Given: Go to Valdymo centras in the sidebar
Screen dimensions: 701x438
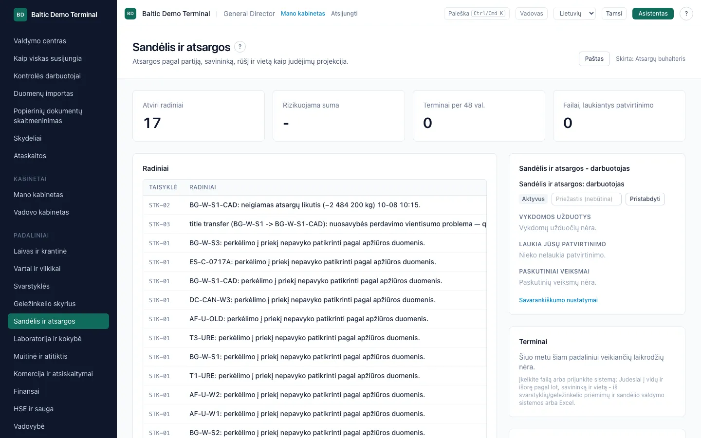Looking at the screenshot, I should coord(58,41).
